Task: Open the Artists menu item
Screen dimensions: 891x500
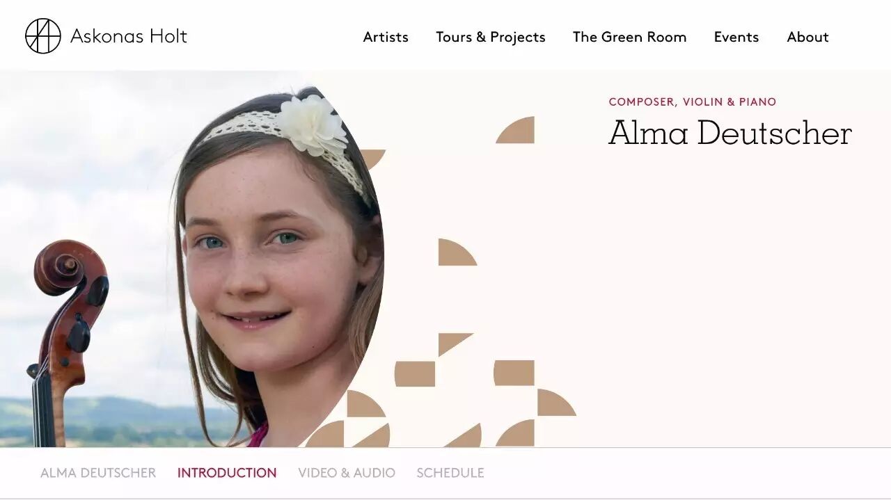Action: [x=386, y=37]
